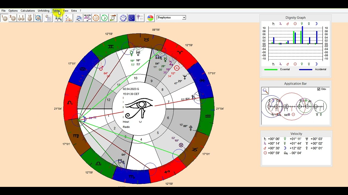Click the Ascendant degree 21°04' on left

58,109
